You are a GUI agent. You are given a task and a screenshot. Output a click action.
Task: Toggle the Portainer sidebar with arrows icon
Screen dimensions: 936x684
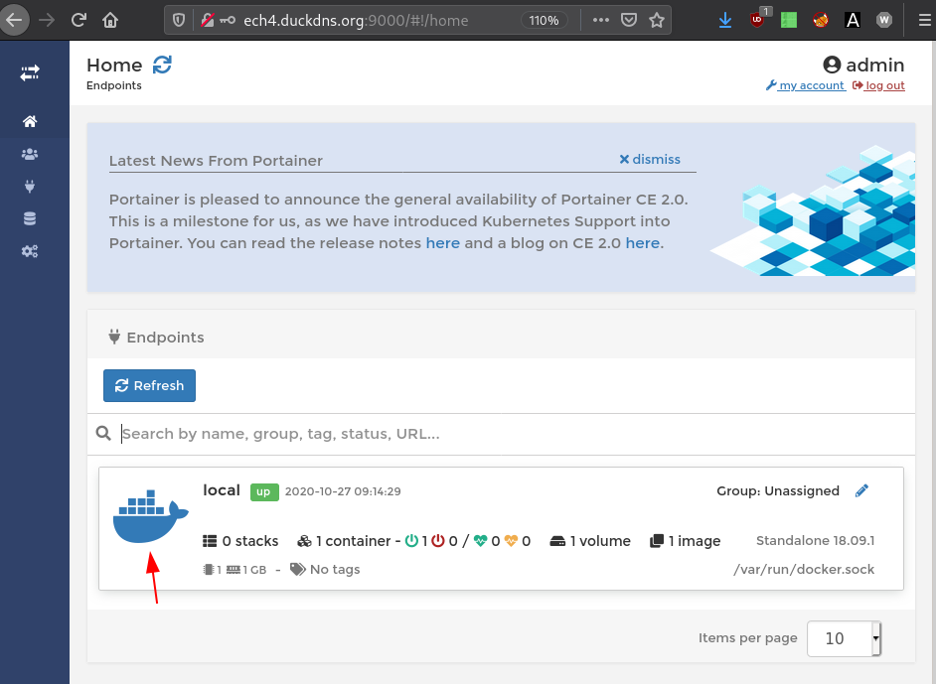pyautogui.click(x=30, y=72)
